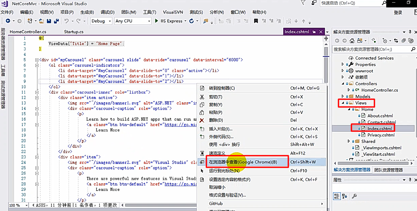Switch to the Startup.cs tab
Screen dimensions: 417x211
pos(74,32)
